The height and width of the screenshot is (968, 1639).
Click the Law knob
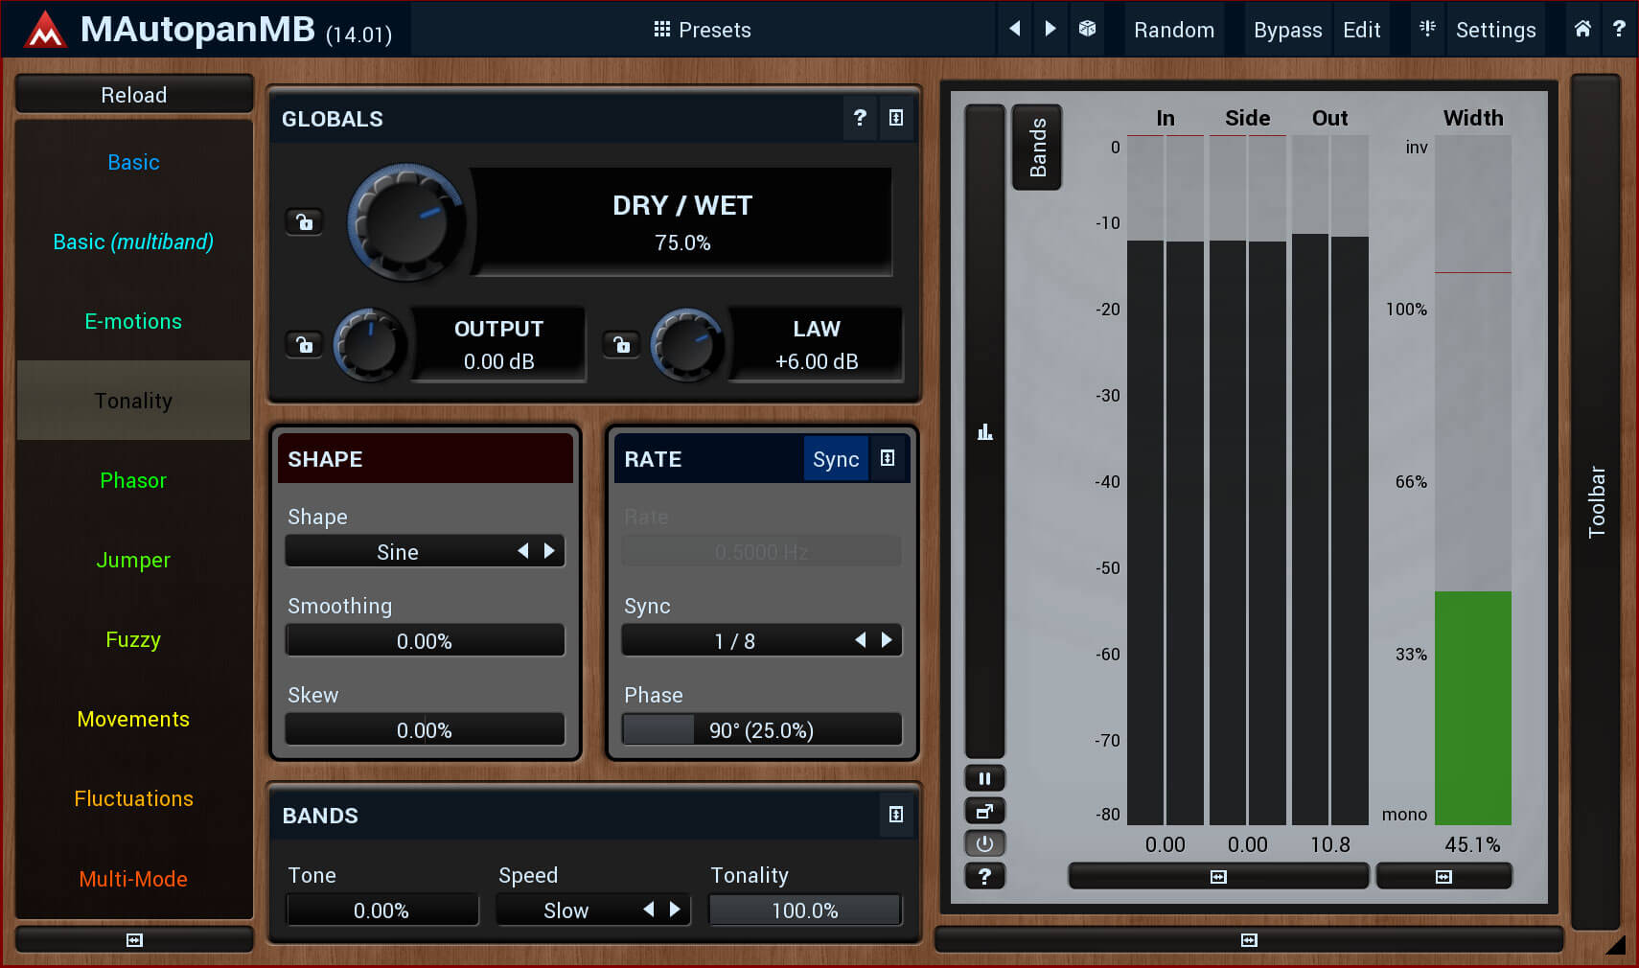tap(687, 345)
